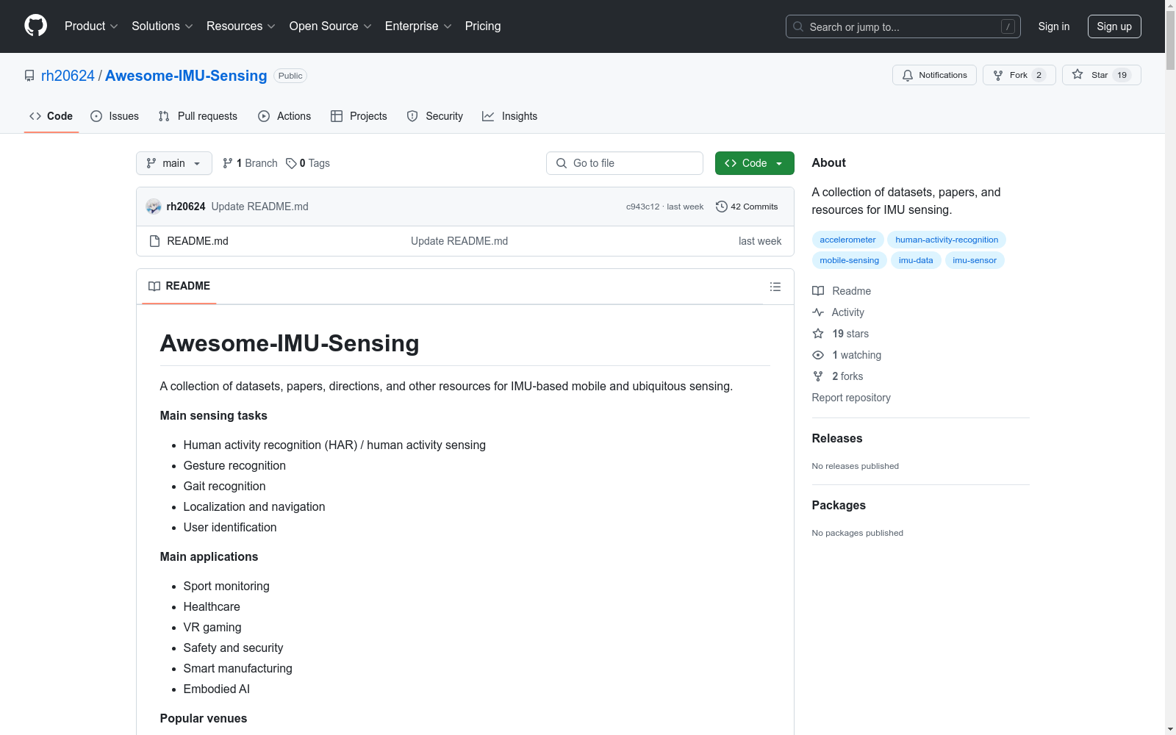The width and height of the screenshot is (1176, 735).
Task: Open the README outline list icon
Action: pyautogui.click(x=775, y=287)
